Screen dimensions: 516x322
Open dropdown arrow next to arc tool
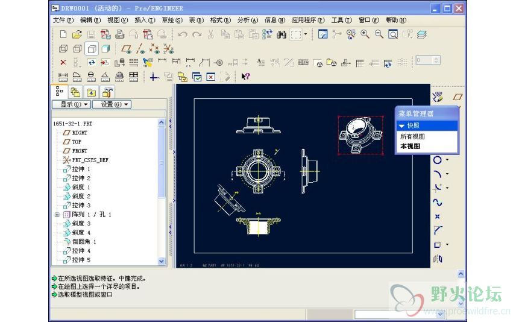coord(447,174)
